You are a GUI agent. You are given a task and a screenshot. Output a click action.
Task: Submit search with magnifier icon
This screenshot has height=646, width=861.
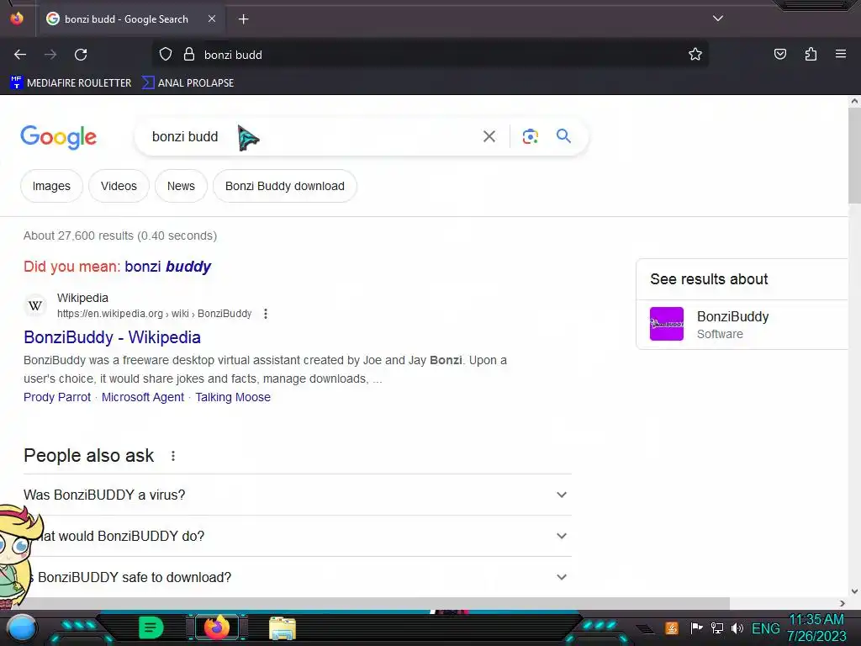(x=563, y=135)
